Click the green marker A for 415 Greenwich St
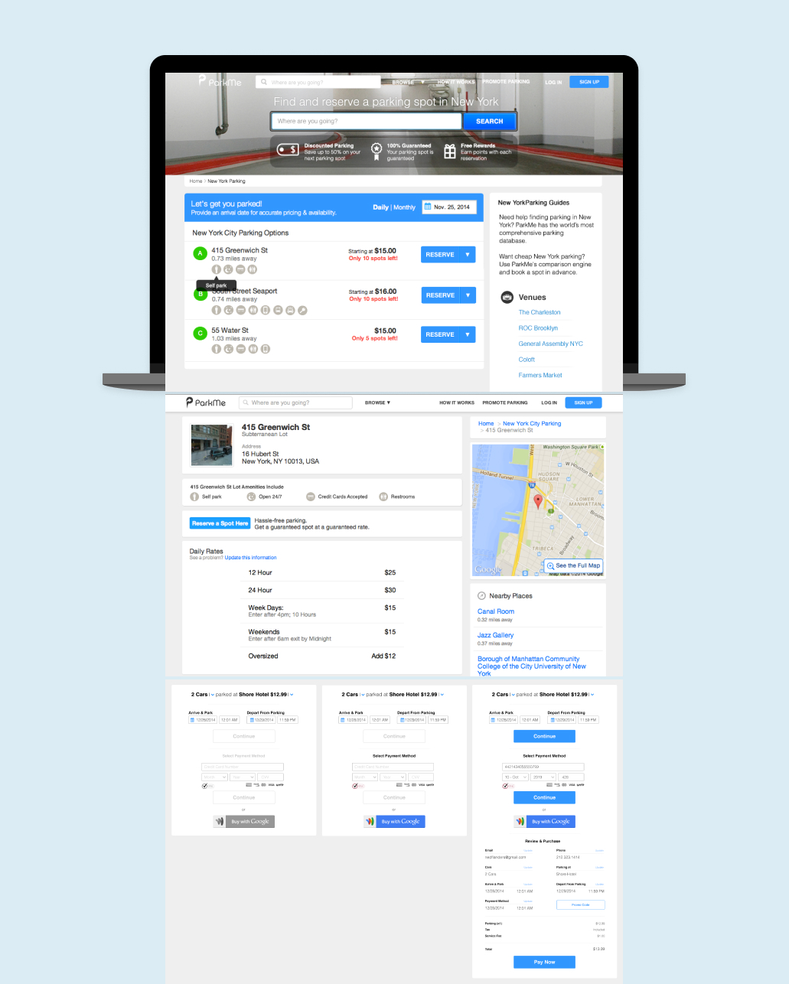789x984 pixels. pyautogui.click(x=200, y=253)
